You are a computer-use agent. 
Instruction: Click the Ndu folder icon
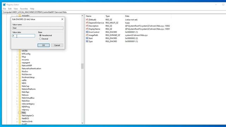(x=20, y=113)
